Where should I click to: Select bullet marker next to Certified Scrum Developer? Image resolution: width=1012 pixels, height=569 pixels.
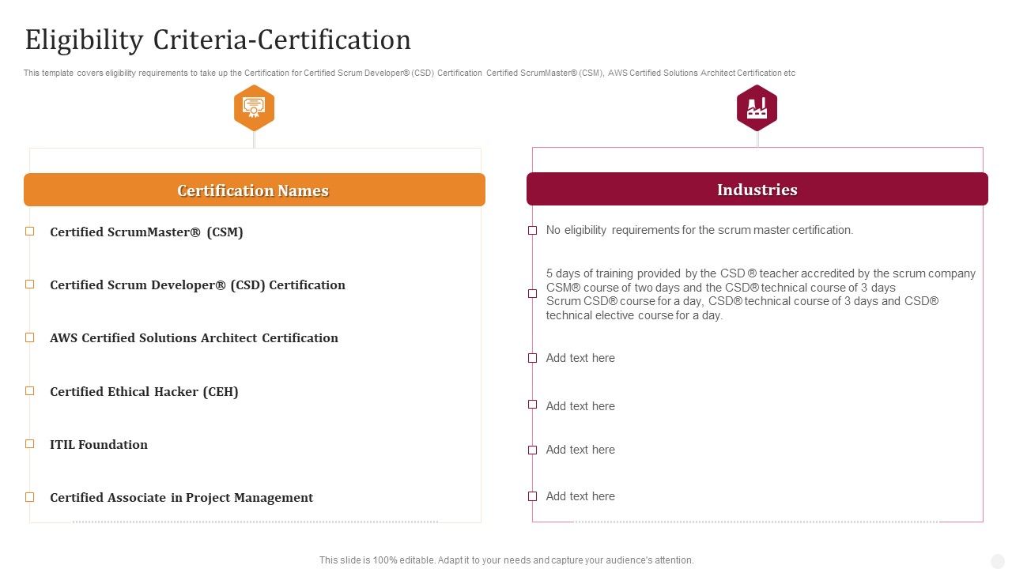pos(30,284)
